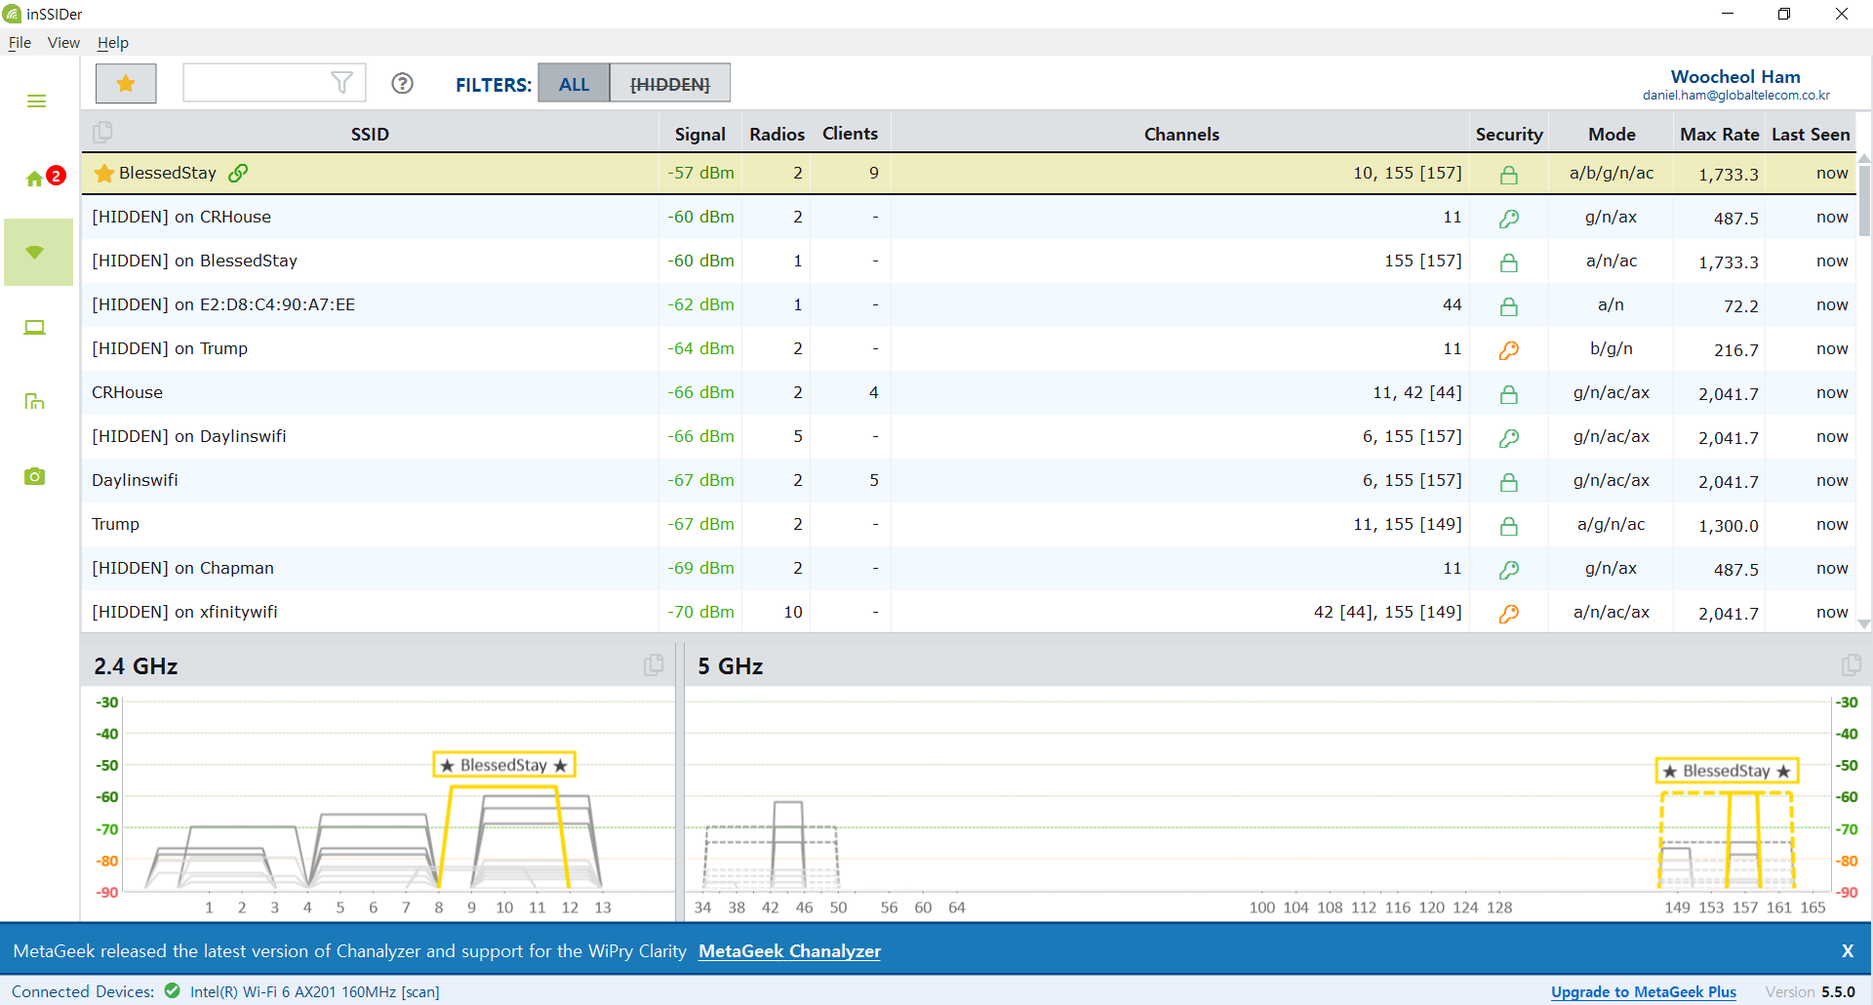The image size is (1873, 1005).
Task: Click the star next to BlessedStay
Action: point(104,174)
